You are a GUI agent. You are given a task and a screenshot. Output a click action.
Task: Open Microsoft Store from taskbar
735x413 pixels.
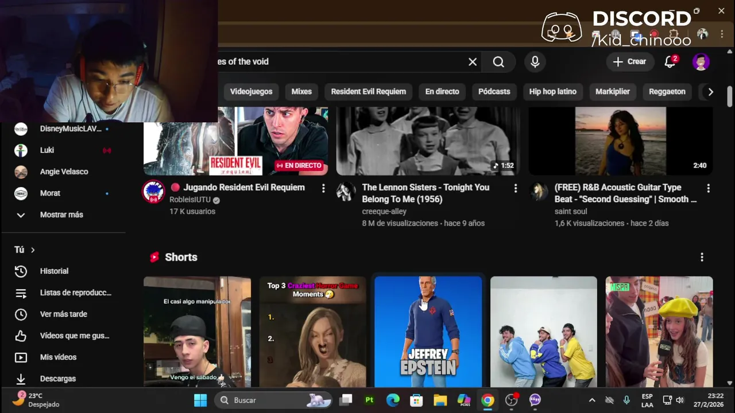point(416,400)
